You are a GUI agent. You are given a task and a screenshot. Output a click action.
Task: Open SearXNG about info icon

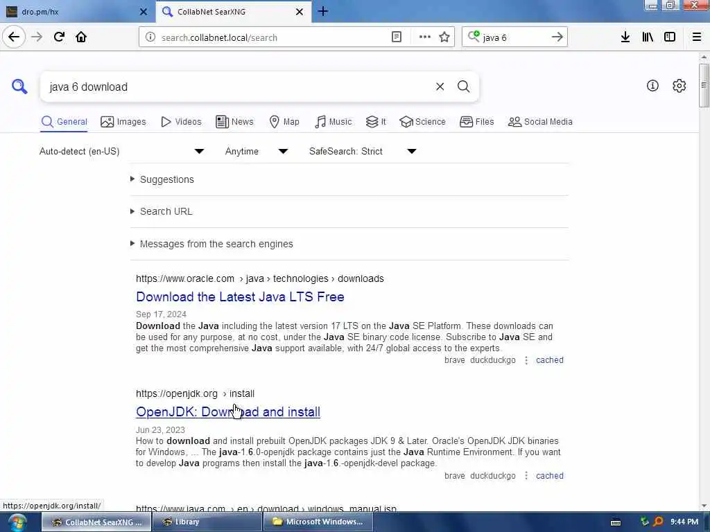(x=652, y=85)
